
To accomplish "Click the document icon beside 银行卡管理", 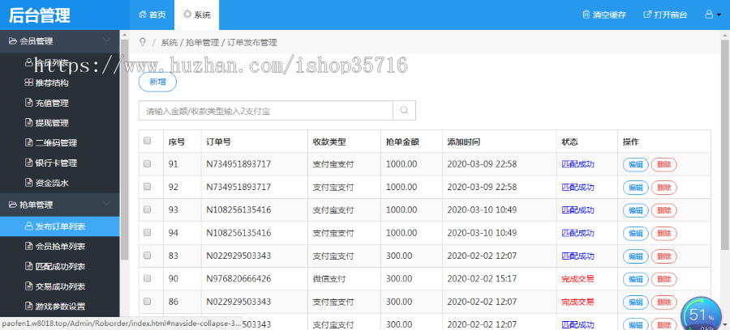I will click(28, 163).
